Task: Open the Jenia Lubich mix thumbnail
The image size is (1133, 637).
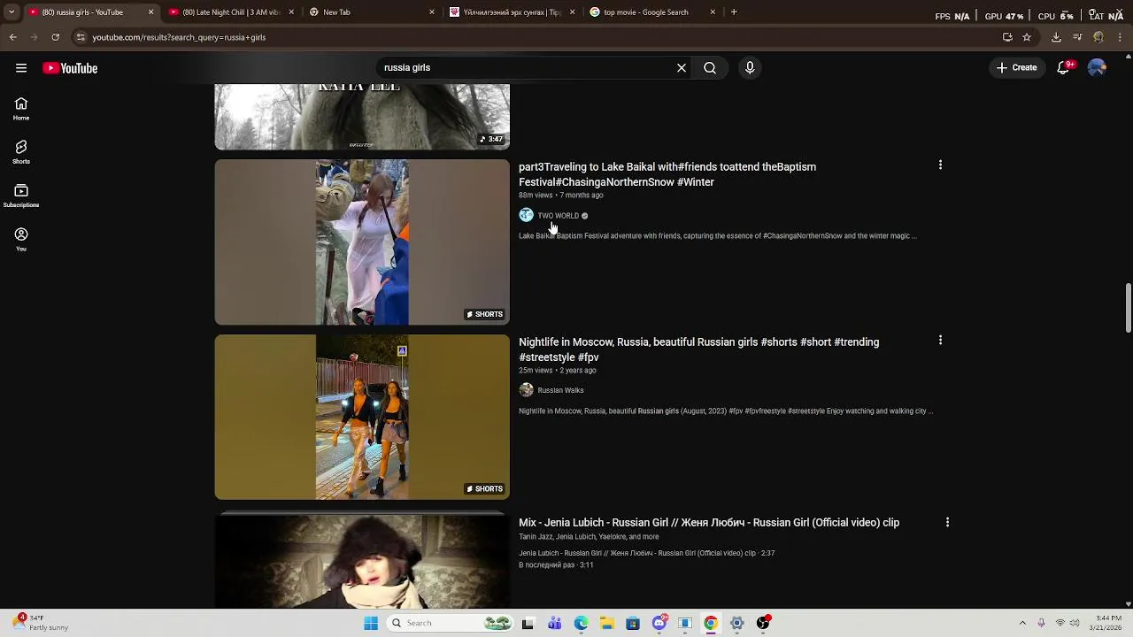Action: 362,560
